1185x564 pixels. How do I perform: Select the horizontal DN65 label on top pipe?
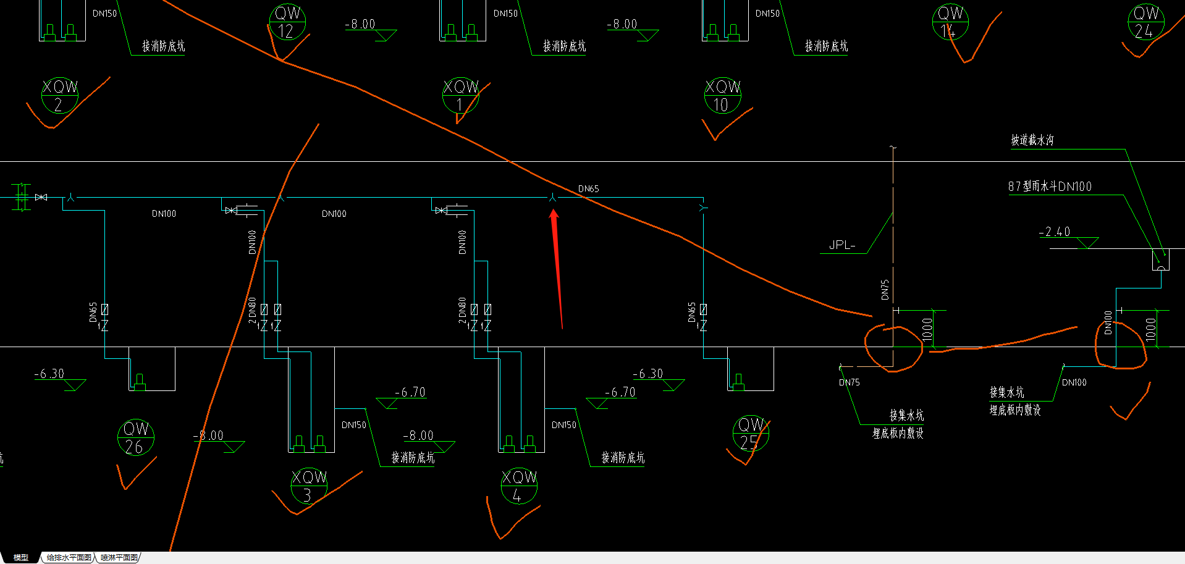pos(588,188)
